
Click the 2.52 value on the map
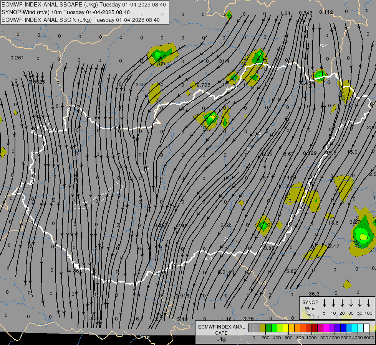click(226, 225)
